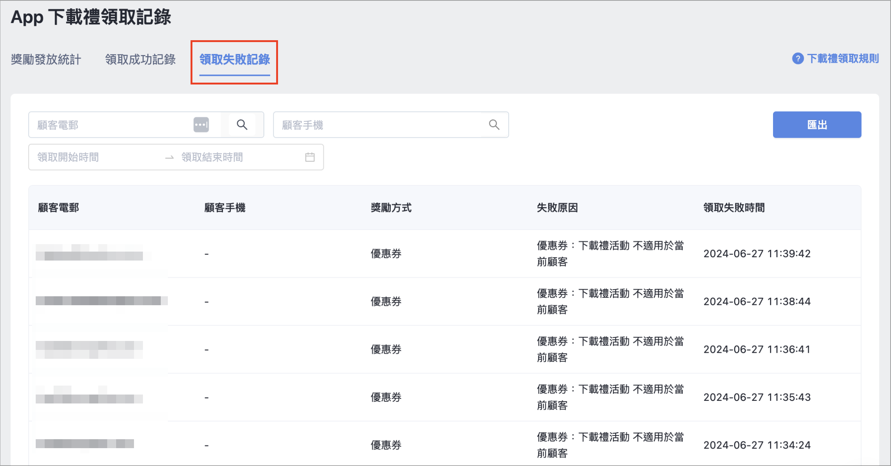Open the 獎勵發放統計 tab

(46, 60)
